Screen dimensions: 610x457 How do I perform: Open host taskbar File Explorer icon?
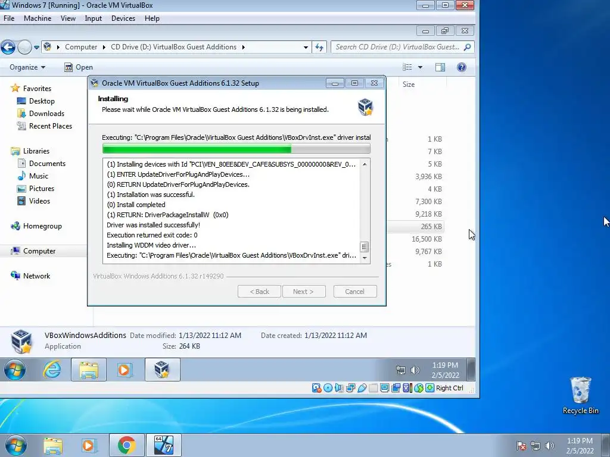click(x=53, y=445)
